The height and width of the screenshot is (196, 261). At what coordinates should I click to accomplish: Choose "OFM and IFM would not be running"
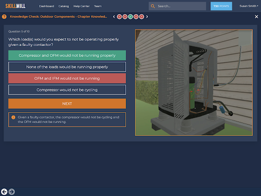pos(67,78)
